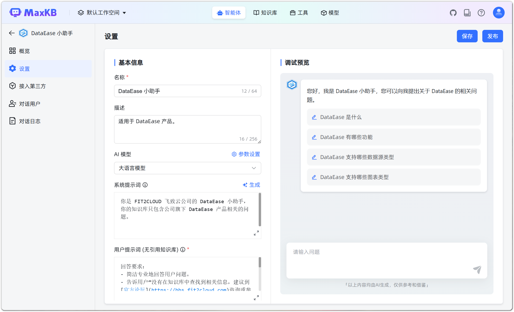
Task: Click the back arrow beside DataEase 小助手
Action: point(11,33)
